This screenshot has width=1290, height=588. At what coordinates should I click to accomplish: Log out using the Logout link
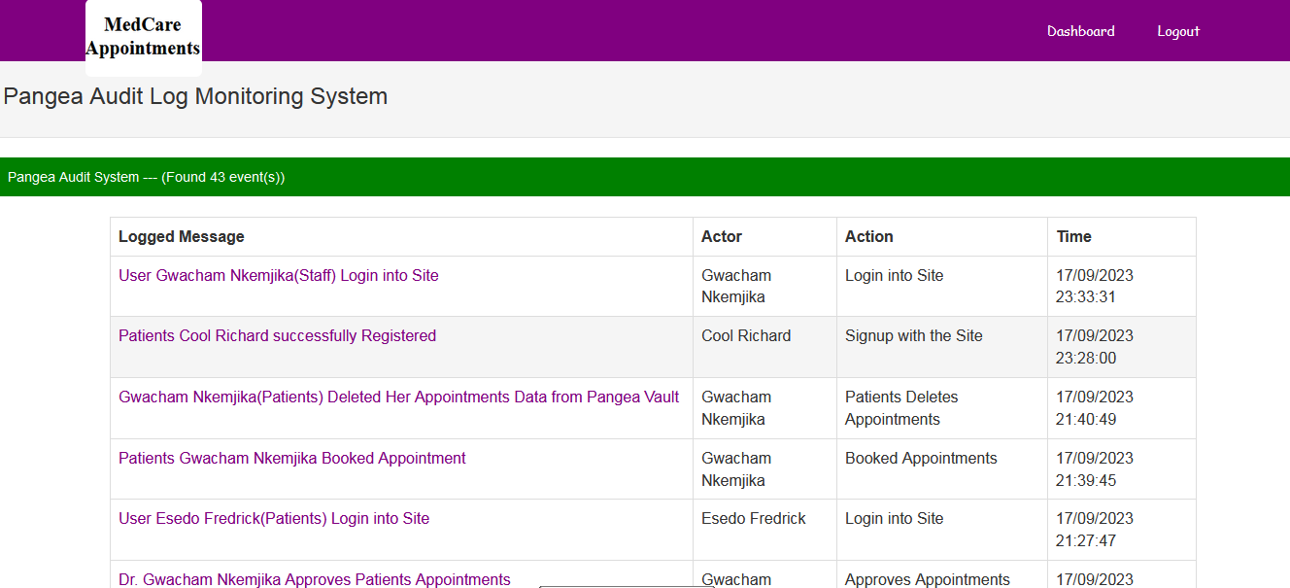1178,31
